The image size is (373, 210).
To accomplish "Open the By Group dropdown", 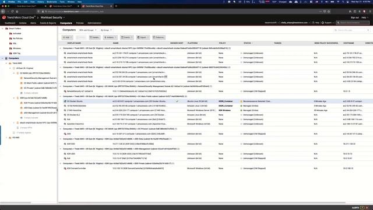I will tap(106, 30).
